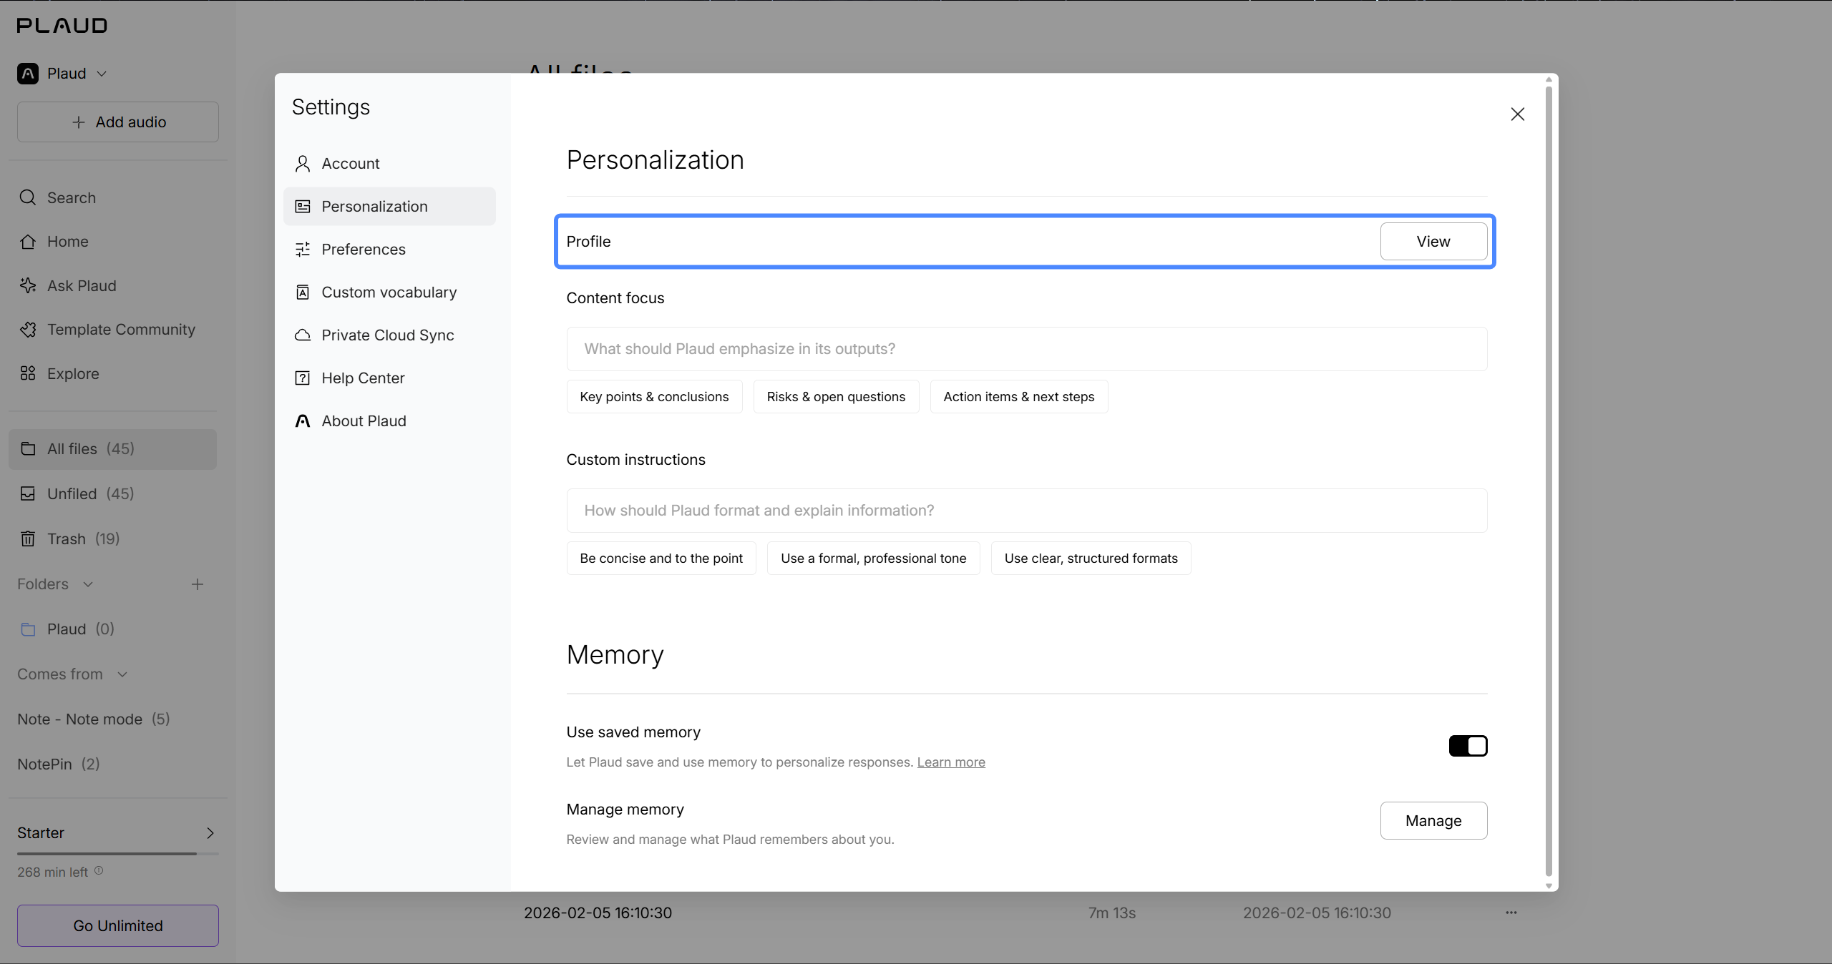
Task: Click the About Plaud logo icon
Action: pos(303,421)
